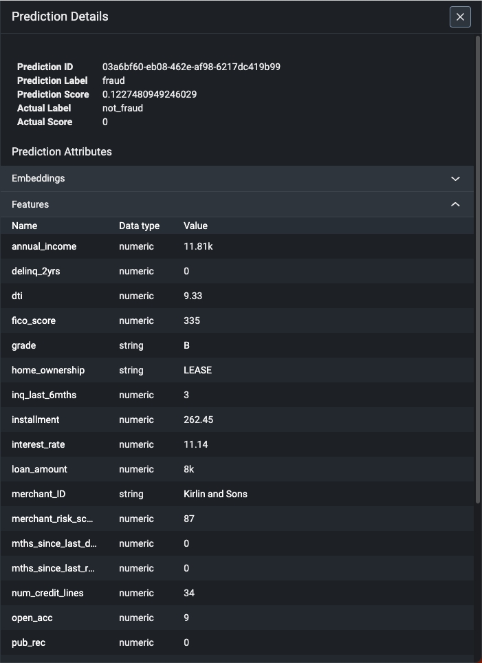Expand the Embeddings section chevron
The width and height of the screenshot is (482, 663).
point(455,179)
